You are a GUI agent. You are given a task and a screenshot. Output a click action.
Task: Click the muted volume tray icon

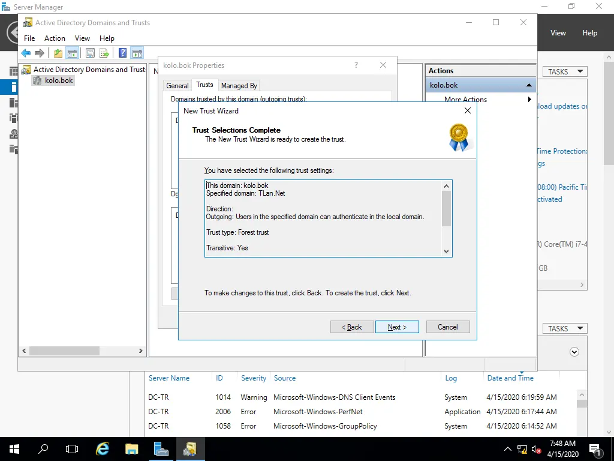537,450
